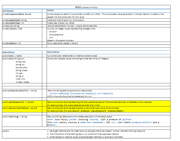Click the 'String insd,' parameter
The height and width of the screenshot is (141, 180).
tap(21, 62)
